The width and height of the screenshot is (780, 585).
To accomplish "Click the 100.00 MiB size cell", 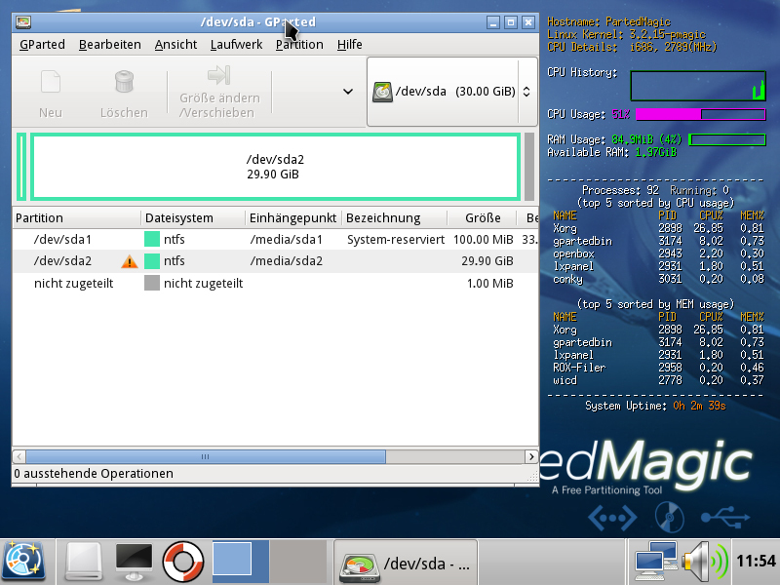I will [x=483, y=239].
